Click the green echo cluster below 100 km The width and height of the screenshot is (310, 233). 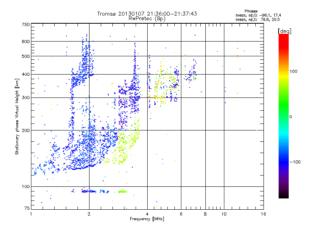(123, 191)
